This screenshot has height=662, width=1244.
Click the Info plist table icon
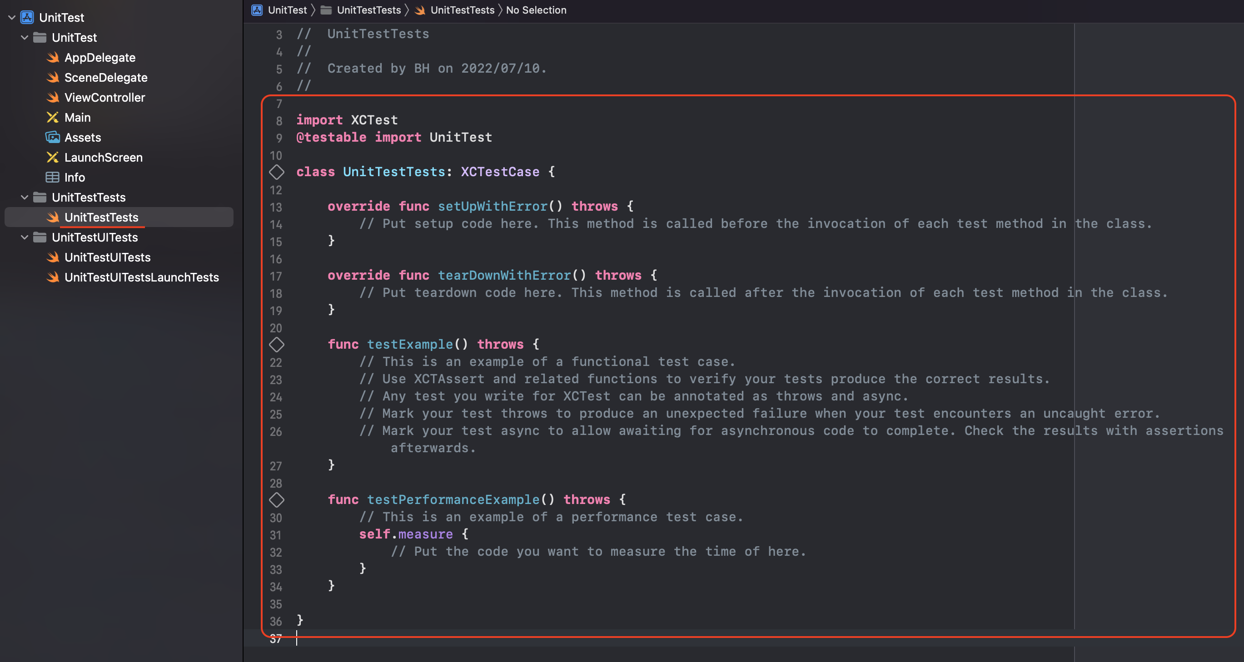53,177
